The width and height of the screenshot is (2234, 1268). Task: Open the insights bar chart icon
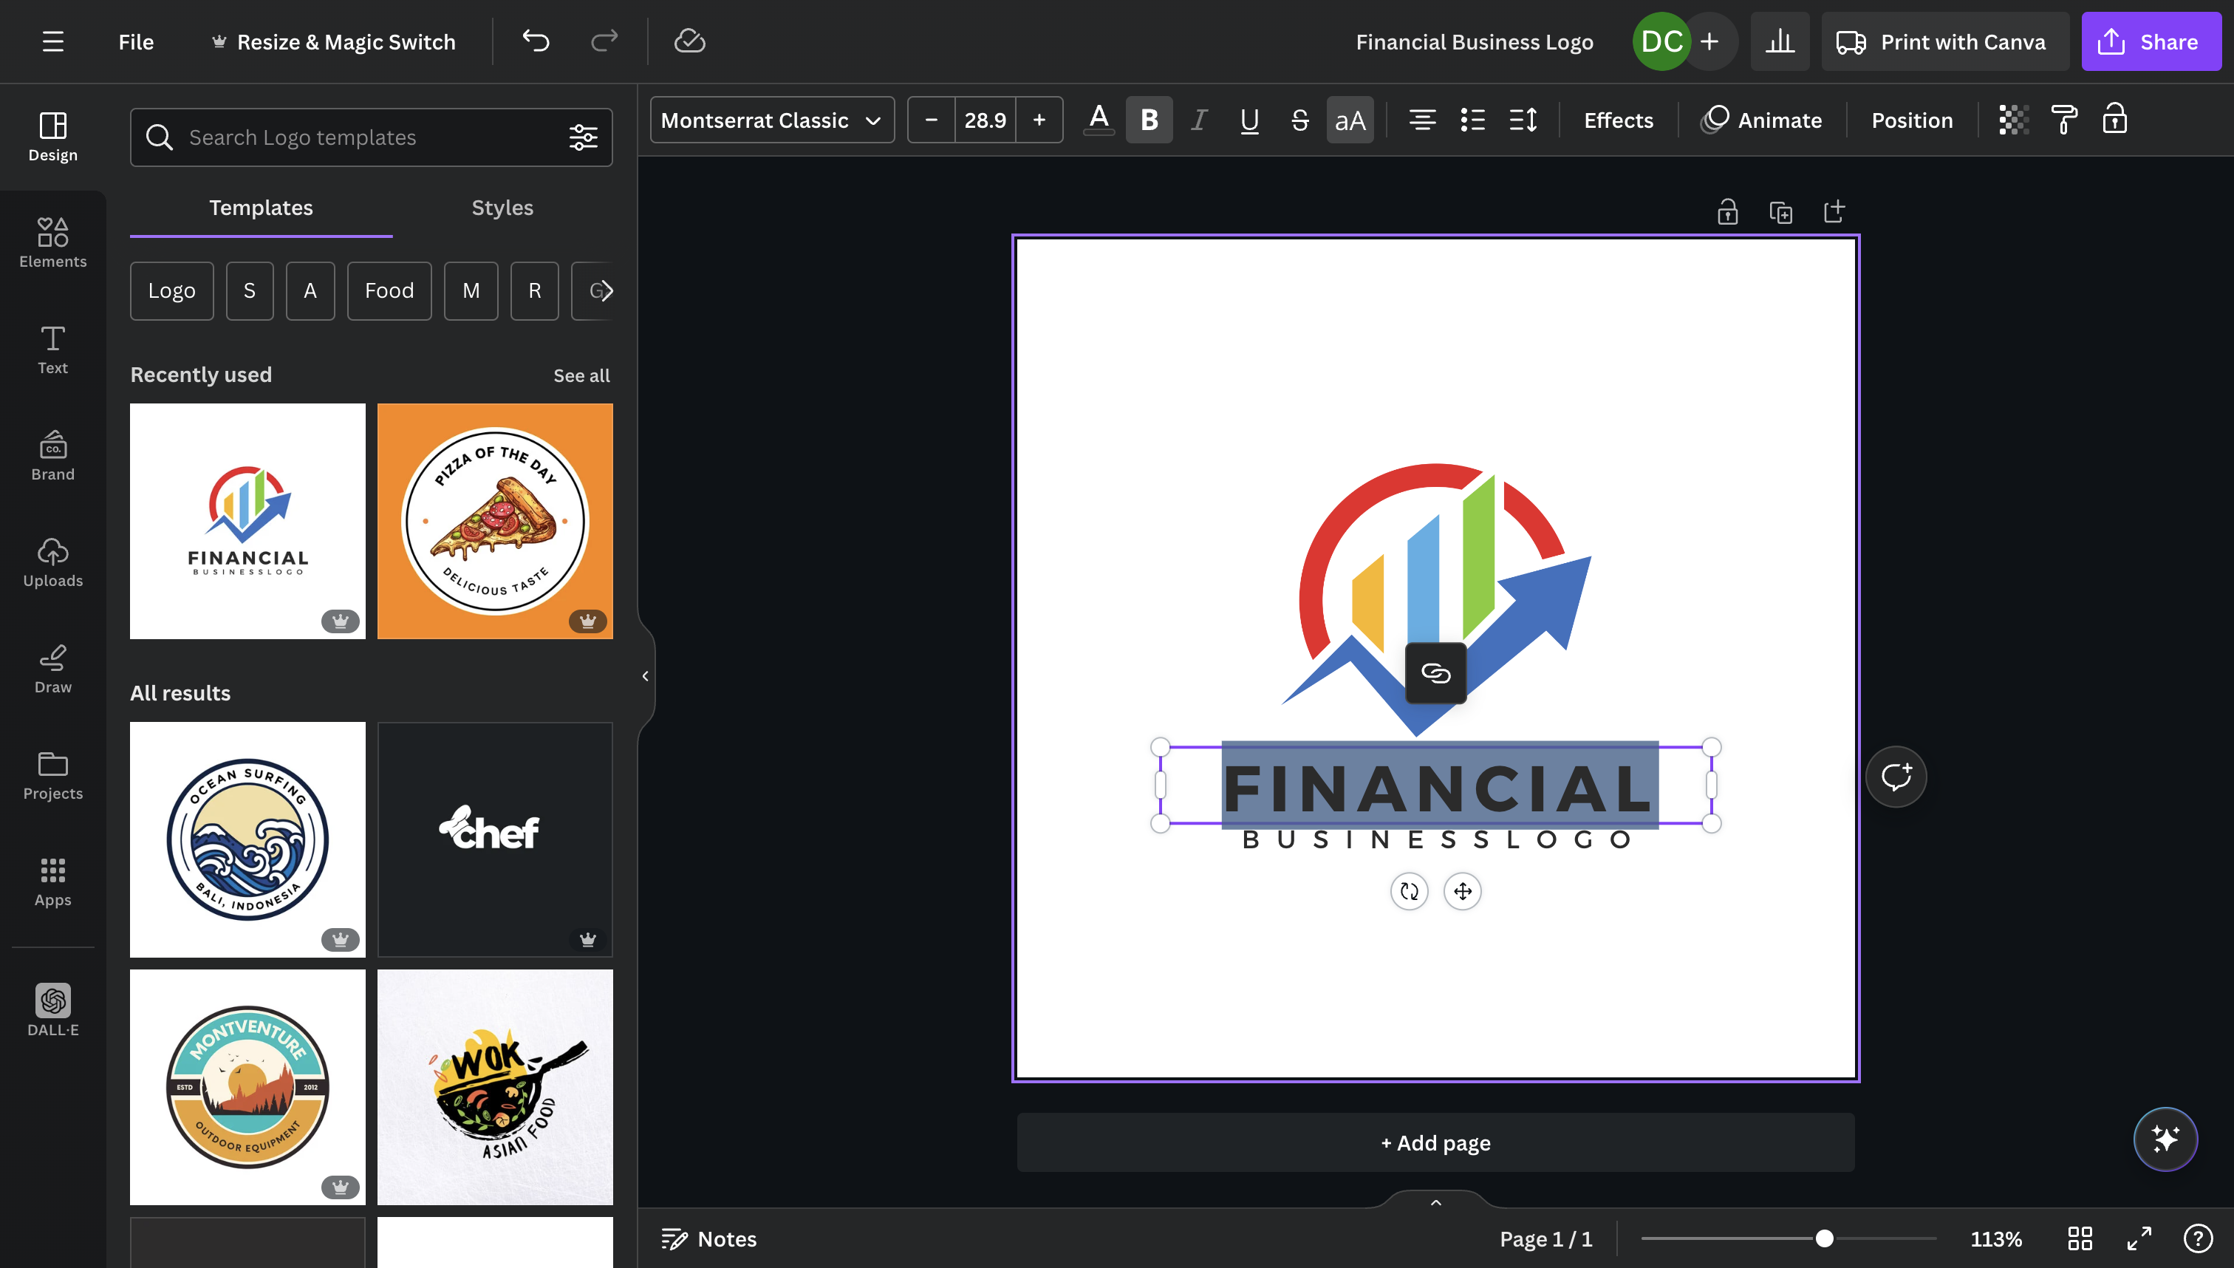tap(1780, 41)
